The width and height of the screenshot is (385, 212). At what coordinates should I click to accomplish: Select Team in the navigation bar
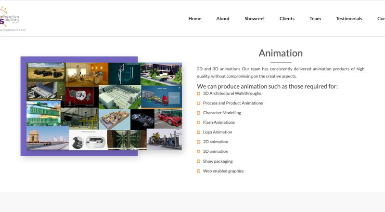click(315, 19)
